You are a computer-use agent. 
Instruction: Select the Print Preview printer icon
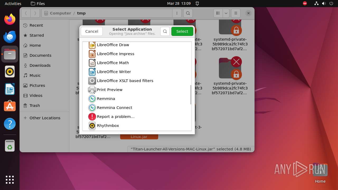92,90
